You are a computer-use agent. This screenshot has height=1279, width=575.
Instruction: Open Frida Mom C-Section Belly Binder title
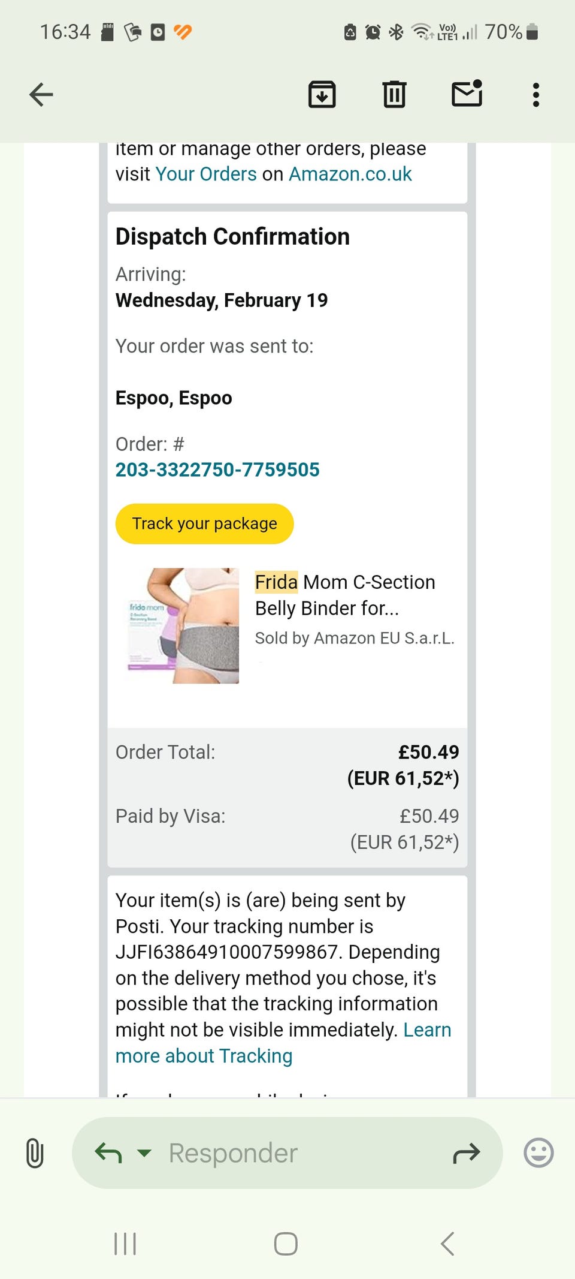pos(345,595)
